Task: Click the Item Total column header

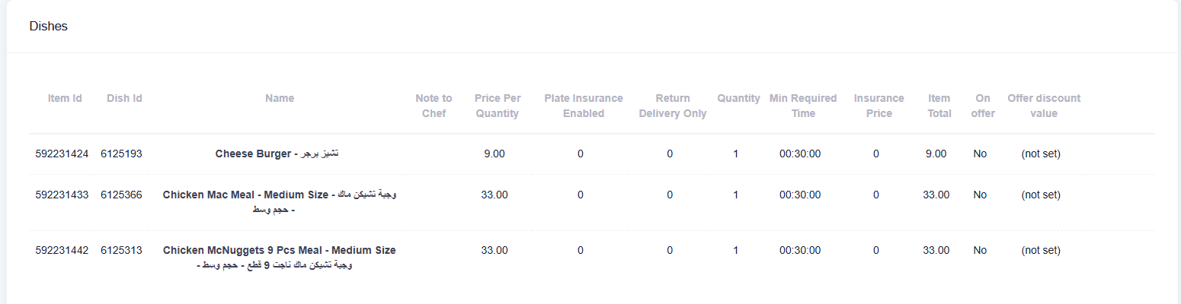Action: tap(939, 106)
